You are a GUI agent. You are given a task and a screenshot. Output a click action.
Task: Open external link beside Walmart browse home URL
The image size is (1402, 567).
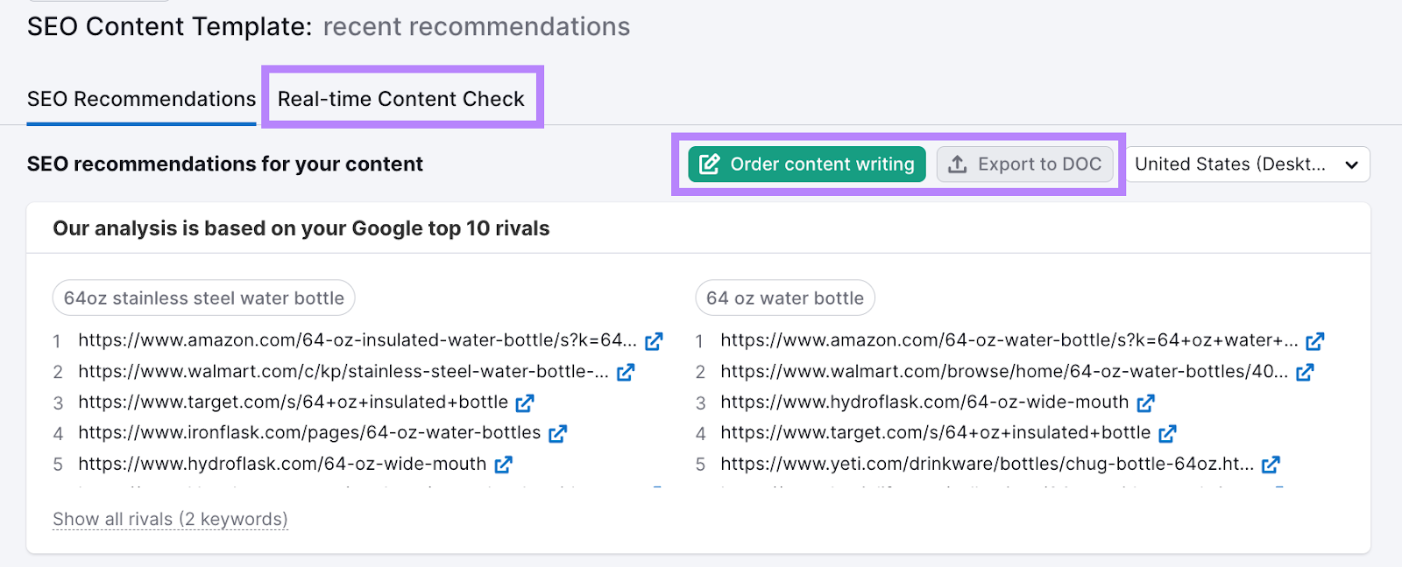[x=1305, y=372]
